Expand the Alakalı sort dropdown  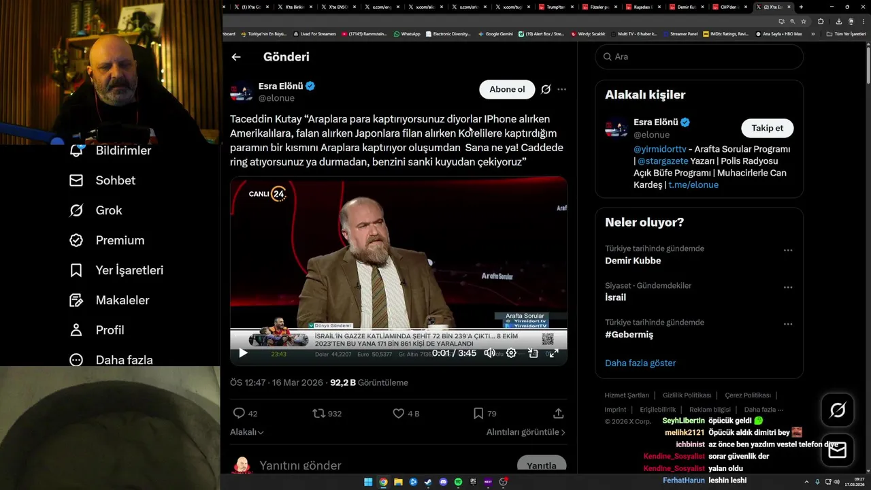pyautogui.click(x=247, y=432)
